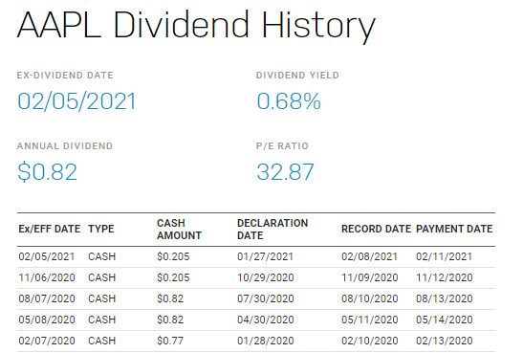
Task: Click CASH type in the 05/08/2020 row
Action: click(101, 320)
